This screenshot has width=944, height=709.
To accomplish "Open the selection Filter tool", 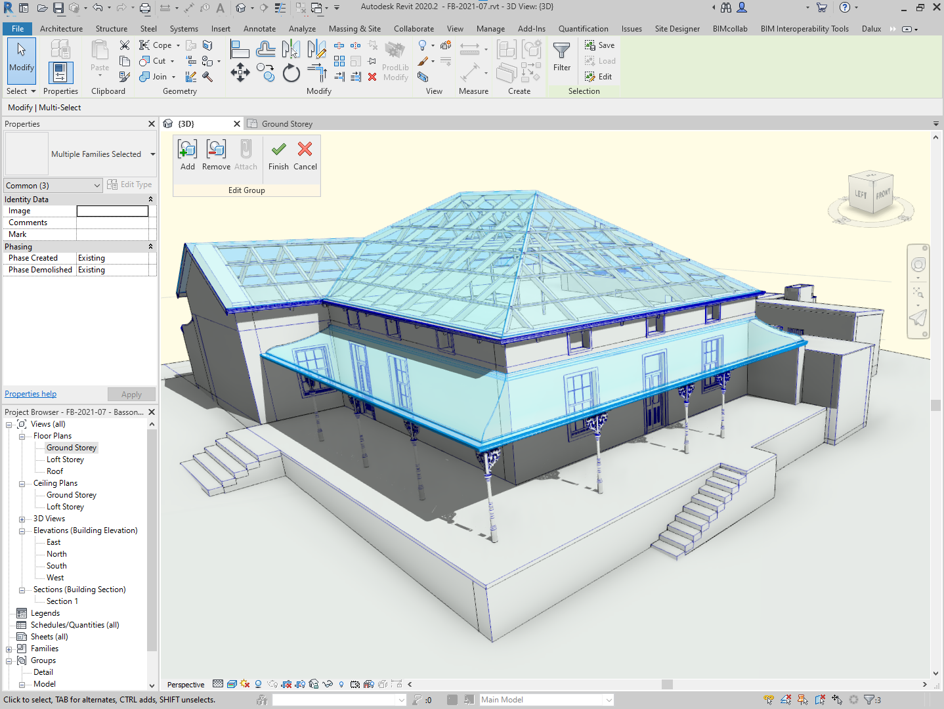I will (x=562, y=56).
